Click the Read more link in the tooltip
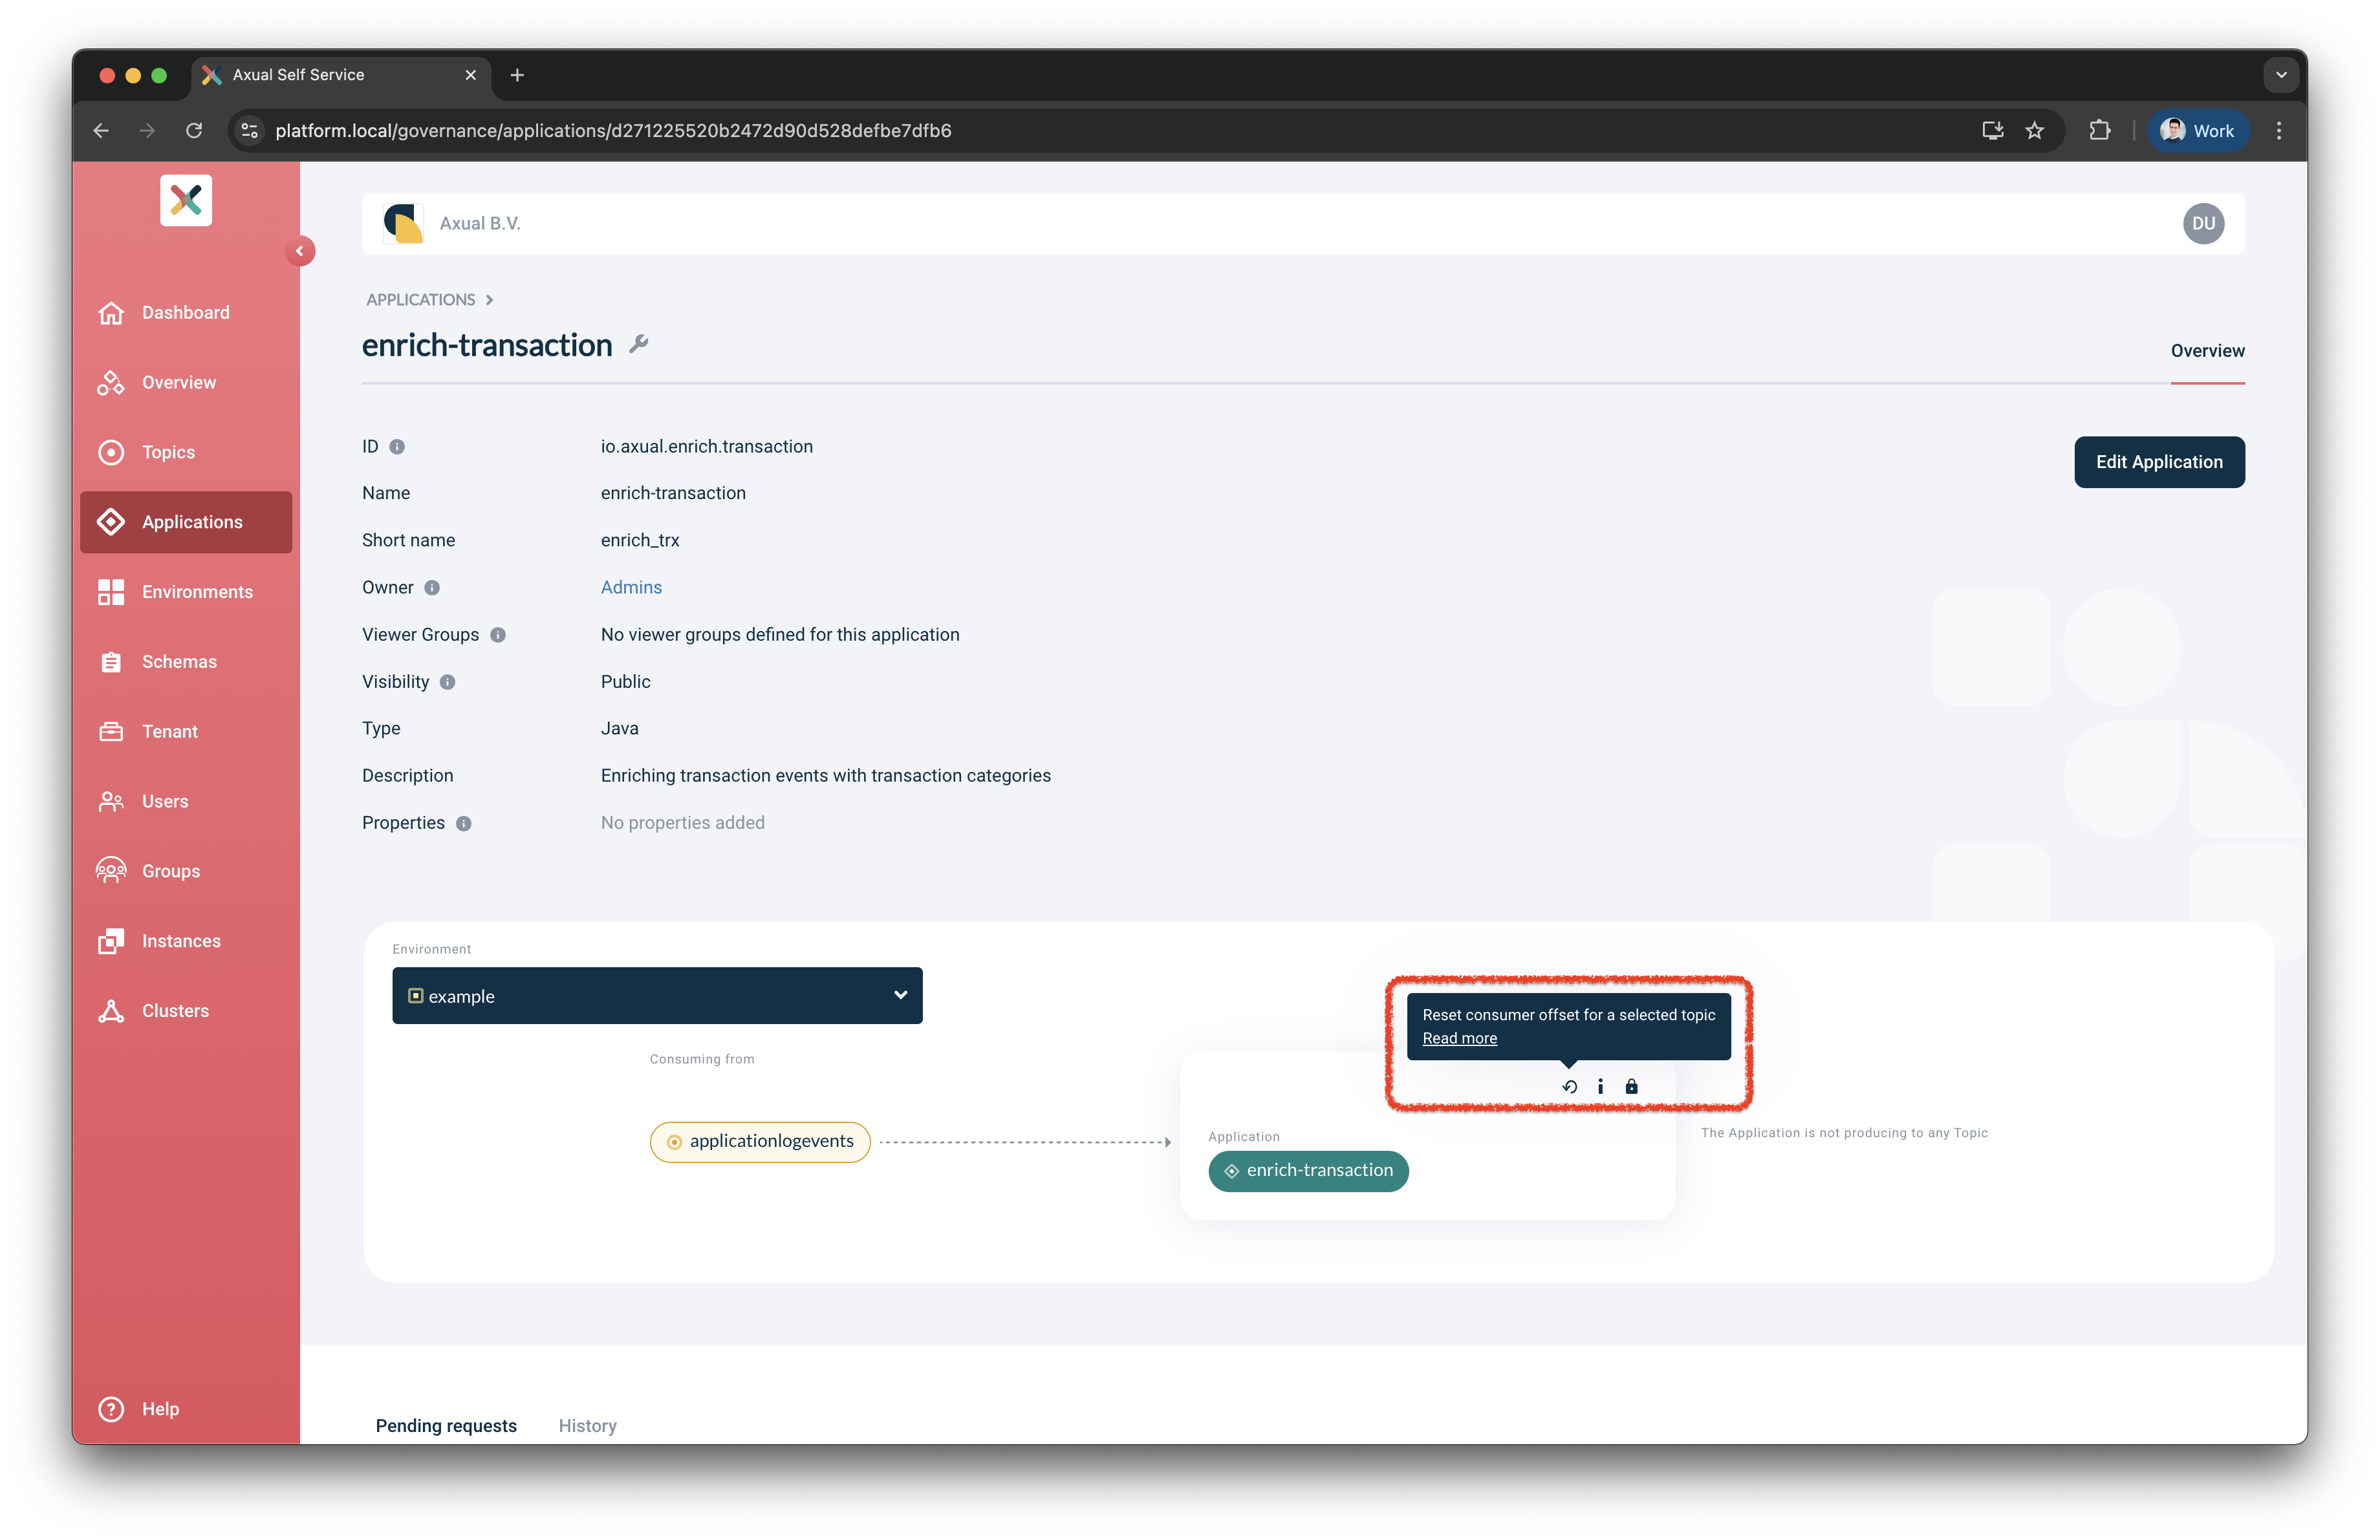Screen dimensions: 2380x1540 pos(1459,1038)
